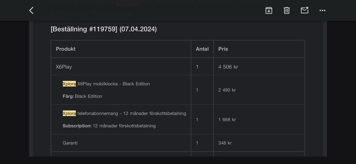The height and width of the screenshot is (164, 356).
Task: Click the 1 668 kr subscription price
Action: [227, 119]
